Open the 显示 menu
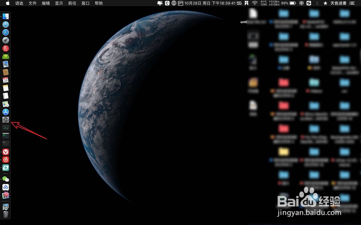This screenshot has height=225, width=361. (x=59, y=3)
